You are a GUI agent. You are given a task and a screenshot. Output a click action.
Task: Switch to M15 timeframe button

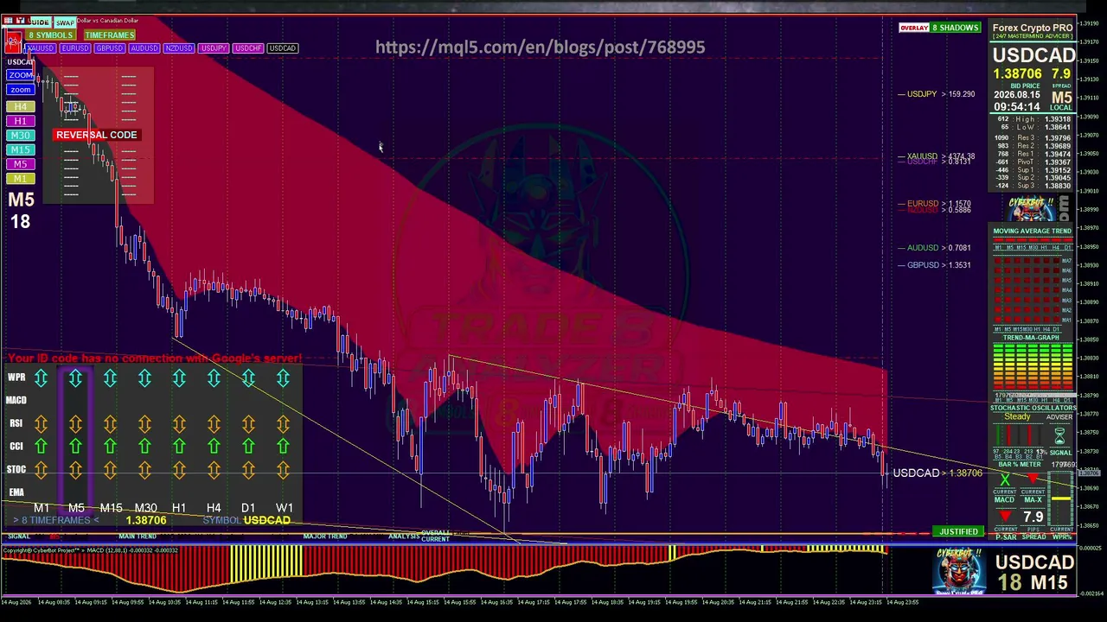(x=20, y=149)
